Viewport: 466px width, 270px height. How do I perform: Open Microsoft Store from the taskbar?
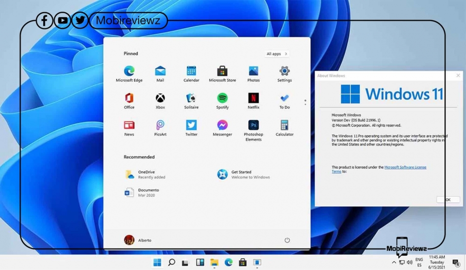click(243, 262)
